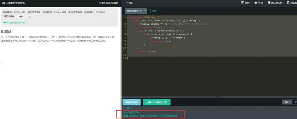Click the trophy icon beside 通过的代码
The height and width of the screenshot is (119, 297).
pyautogui.click(x=269, y=3)
